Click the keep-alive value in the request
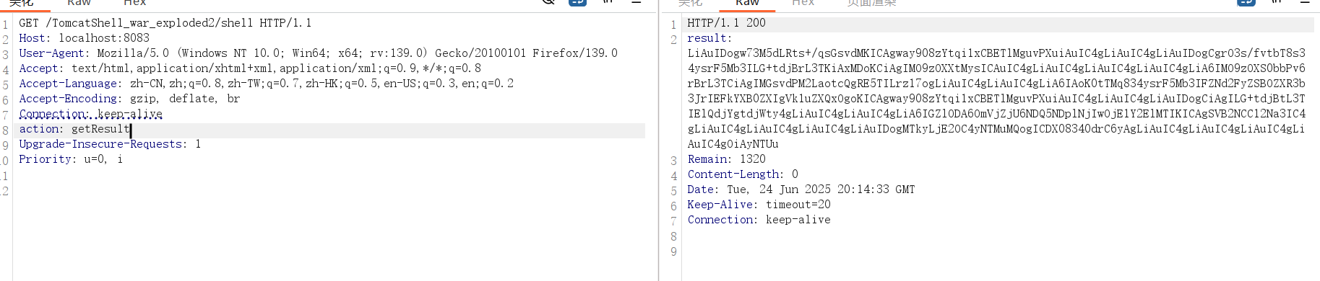Screen dimensions: 1320x281 [x=130, y=114]
